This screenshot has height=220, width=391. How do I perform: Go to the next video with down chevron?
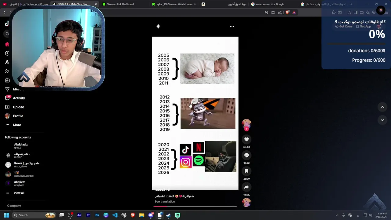[382, 120]
